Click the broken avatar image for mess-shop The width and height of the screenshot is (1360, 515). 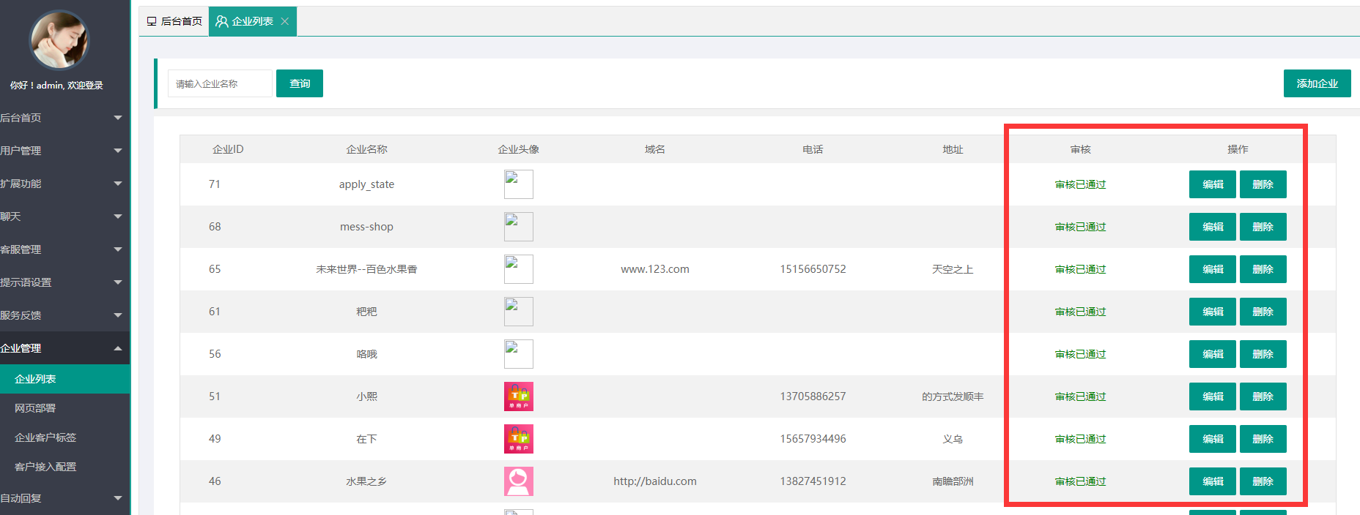click(x=518, y=227)
